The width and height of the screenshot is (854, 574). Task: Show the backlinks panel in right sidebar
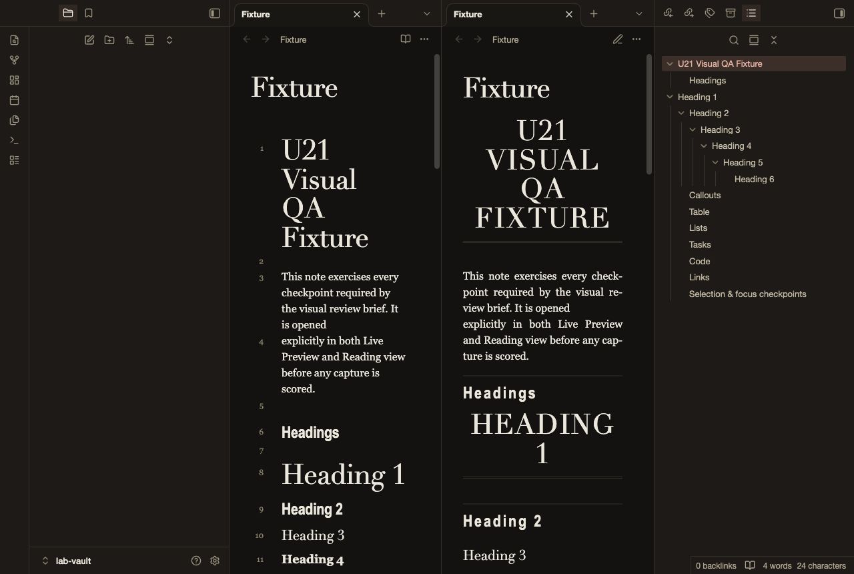tap(669, 13)
